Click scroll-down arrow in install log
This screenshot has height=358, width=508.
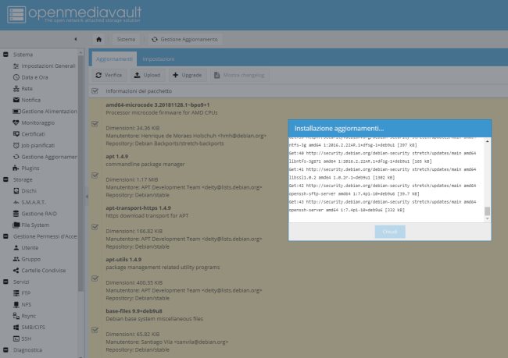[x=487, y=219]
